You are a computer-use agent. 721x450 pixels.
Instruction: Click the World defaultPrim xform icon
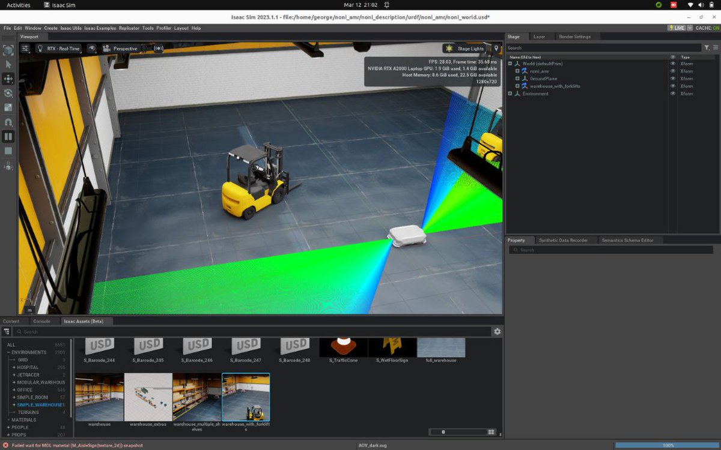(x=517, y=64)
